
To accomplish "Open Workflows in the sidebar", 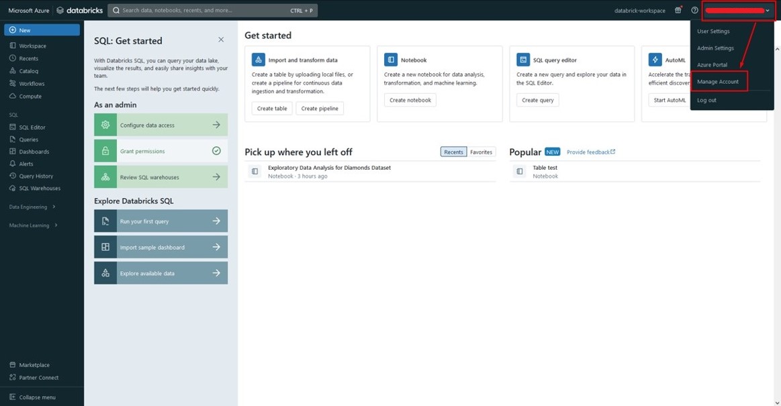I will (x=27, y=84).
